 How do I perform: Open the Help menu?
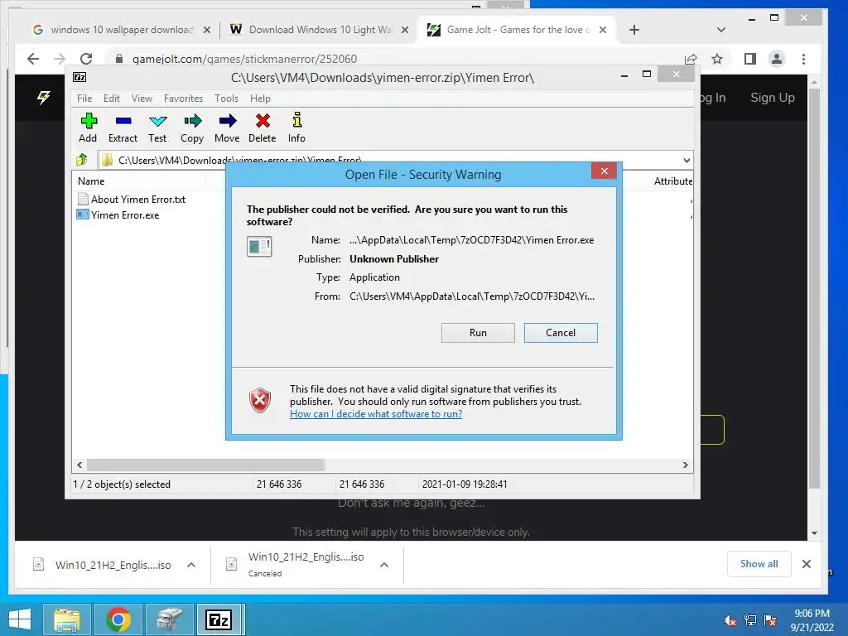point(260,99)
